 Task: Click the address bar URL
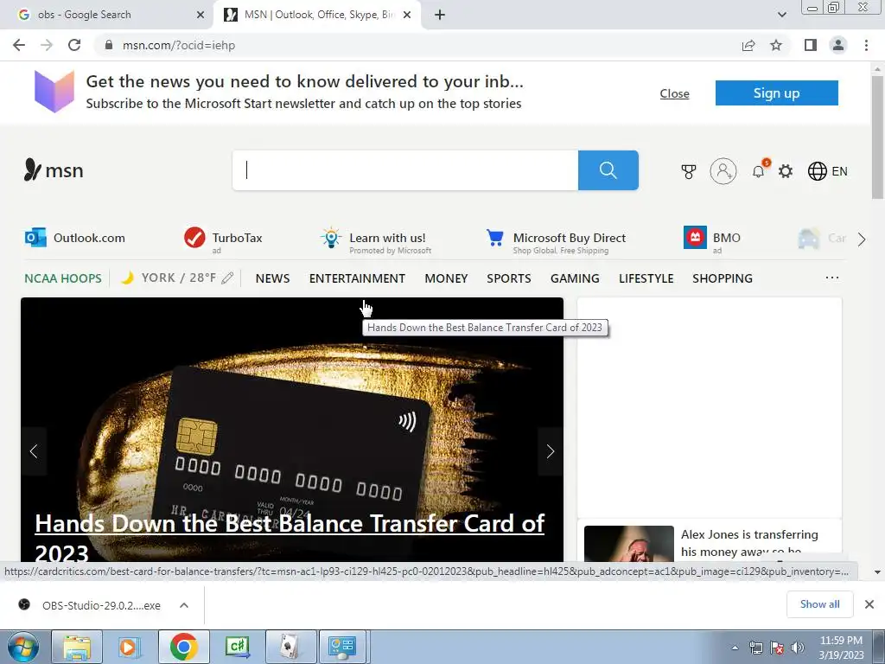[x=179, y=45]
